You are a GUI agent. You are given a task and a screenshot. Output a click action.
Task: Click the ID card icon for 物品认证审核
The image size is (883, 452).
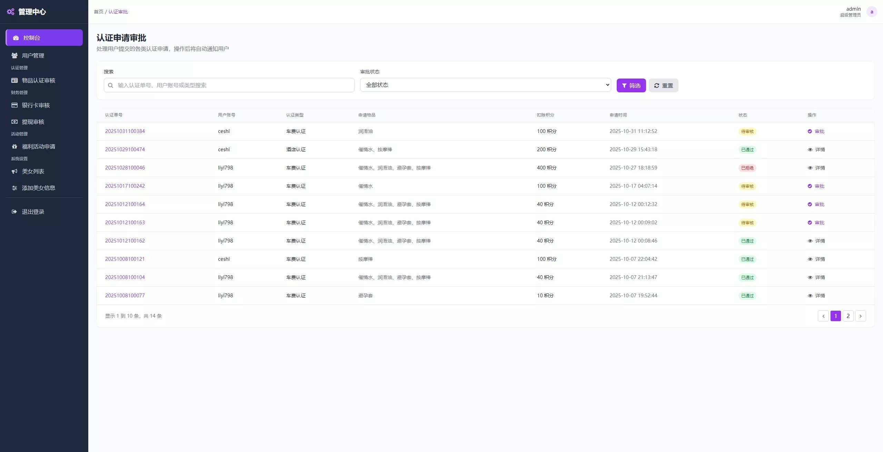tap(14, 80)
